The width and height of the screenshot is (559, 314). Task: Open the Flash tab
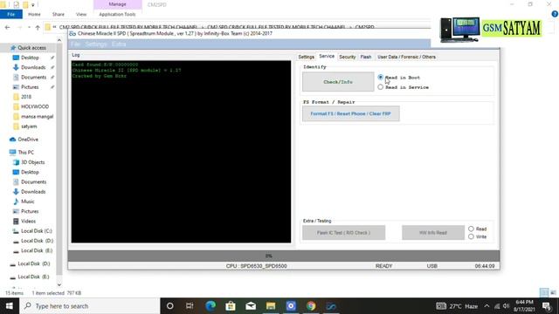[366, 57]
